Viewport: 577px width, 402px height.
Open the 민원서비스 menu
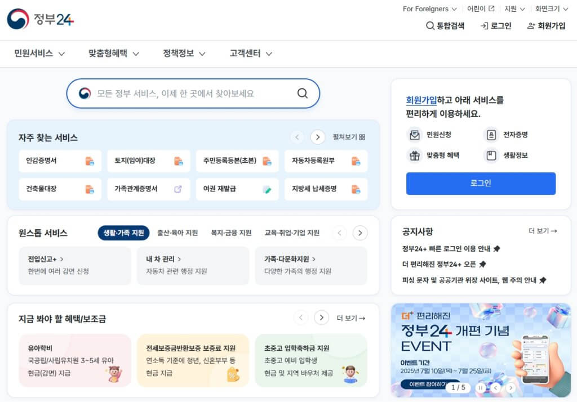(x=39, y=53)
